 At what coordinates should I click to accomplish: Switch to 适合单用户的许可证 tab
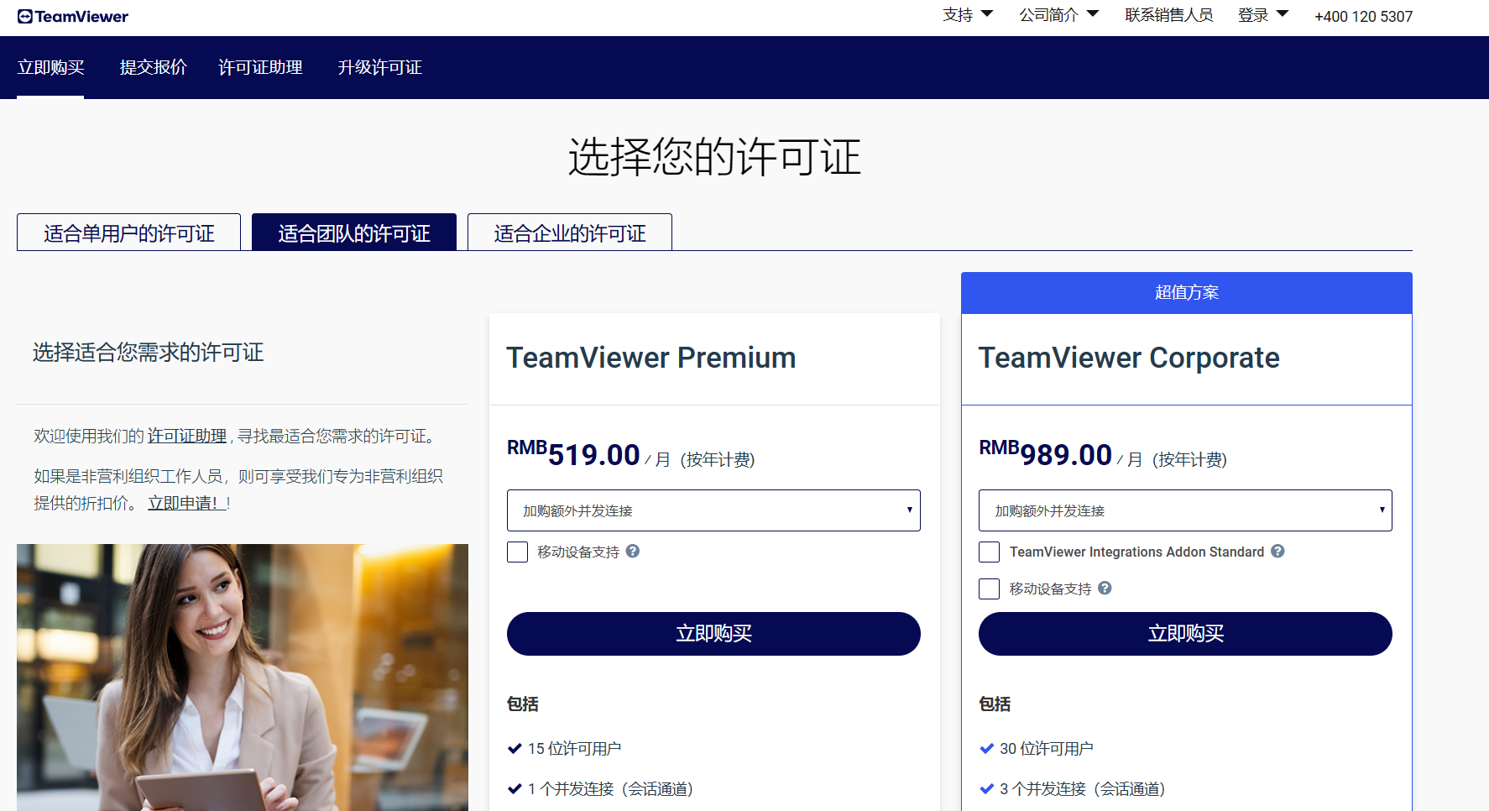(x=129, y=233)
